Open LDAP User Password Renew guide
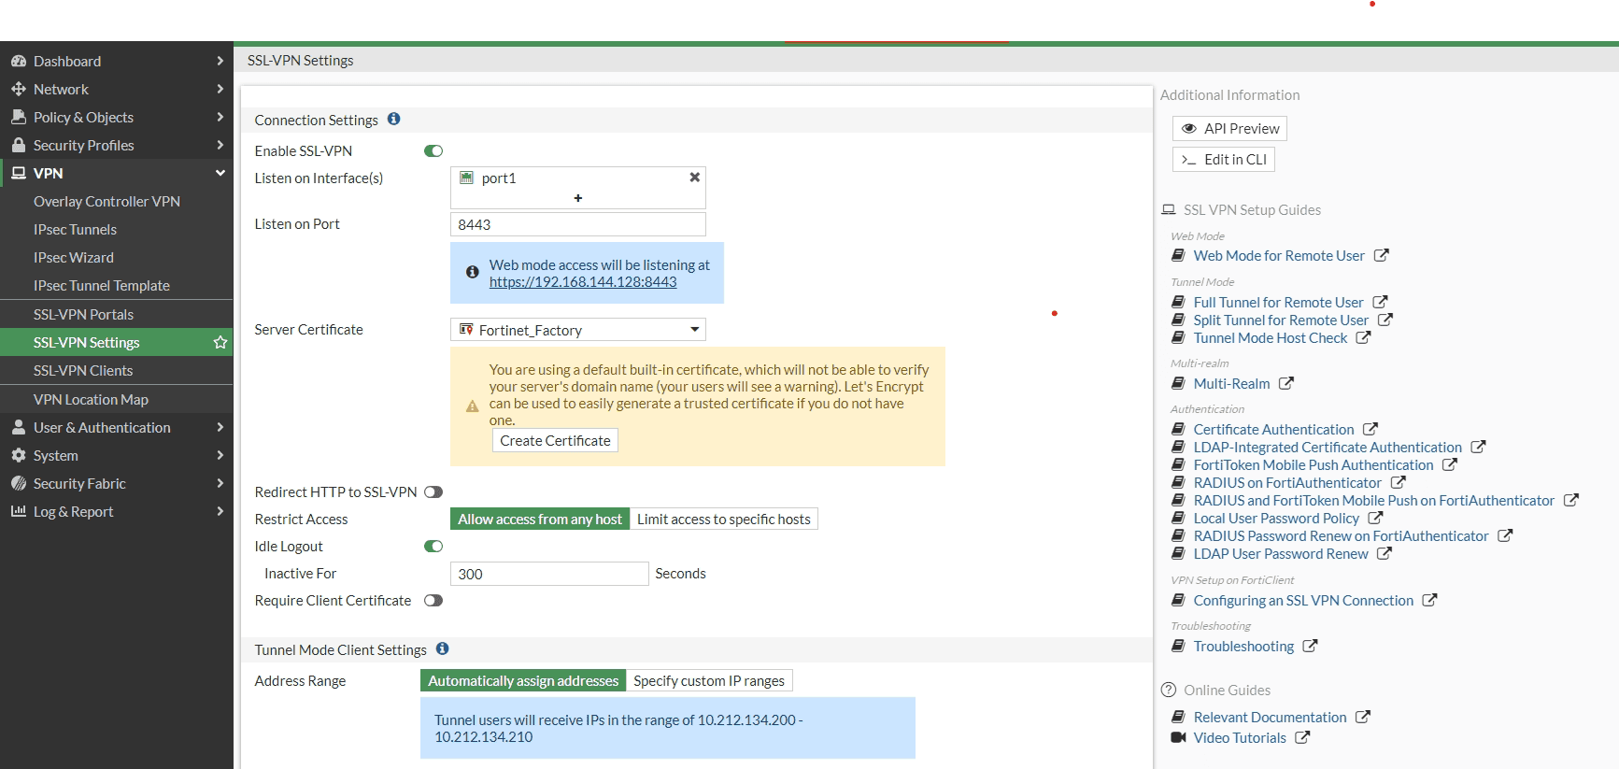The height and width of the screenshot is (769, 1619). 1281,553
